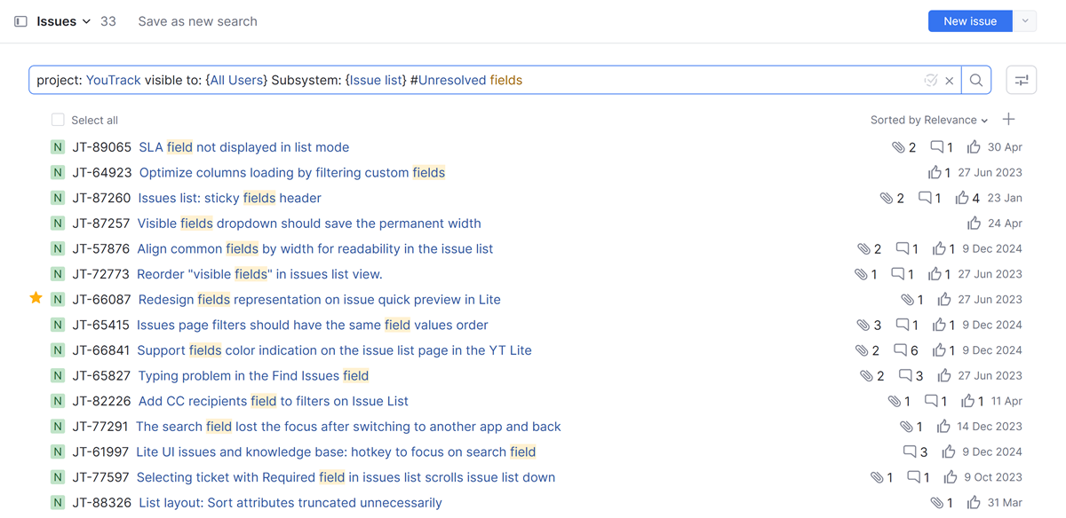This screenshot has width=1066, height=518.
Task: Click the thumbs-up on JT-87260
Action: coord(965,198)
